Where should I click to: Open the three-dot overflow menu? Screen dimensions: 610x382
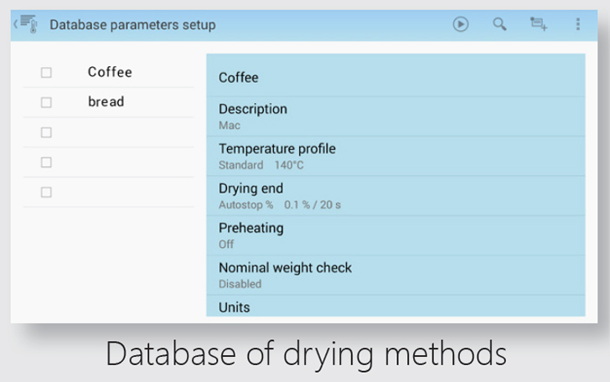(x=578, y=24)
